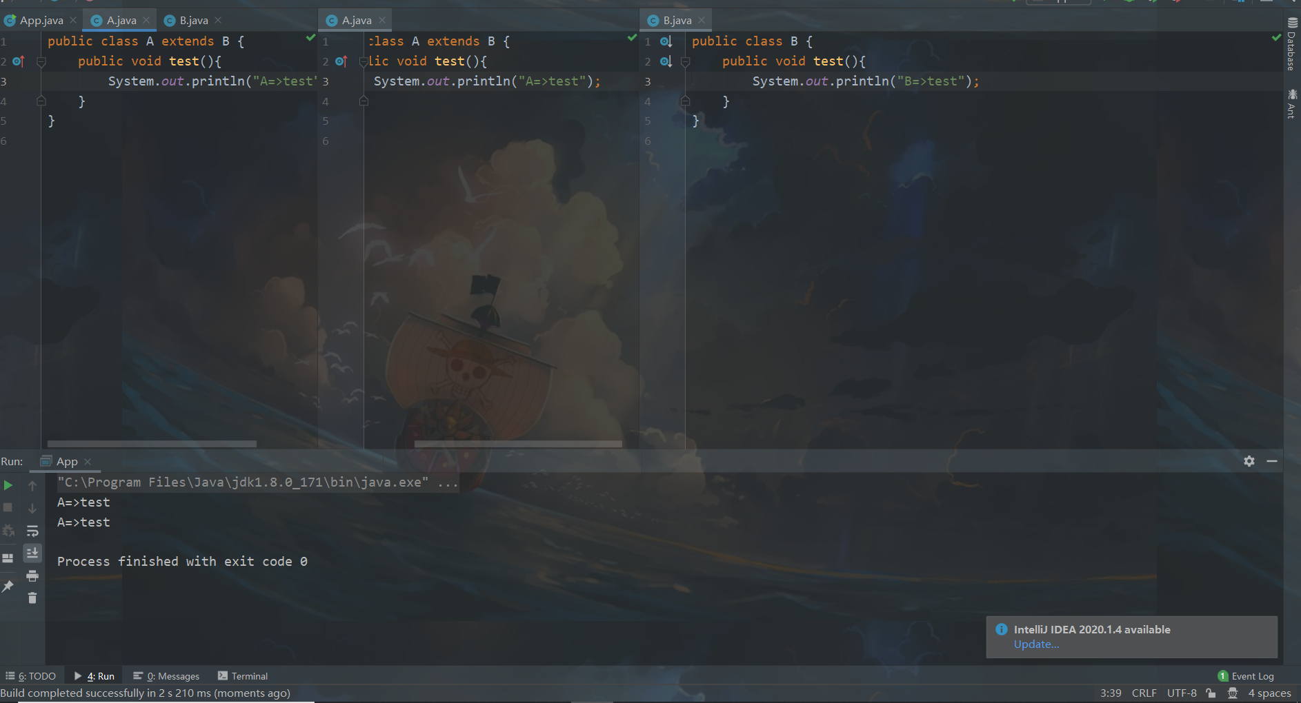Click fold end marker on B.java line 4
Screen dimensions: 1301x703
tap(685, 101)
